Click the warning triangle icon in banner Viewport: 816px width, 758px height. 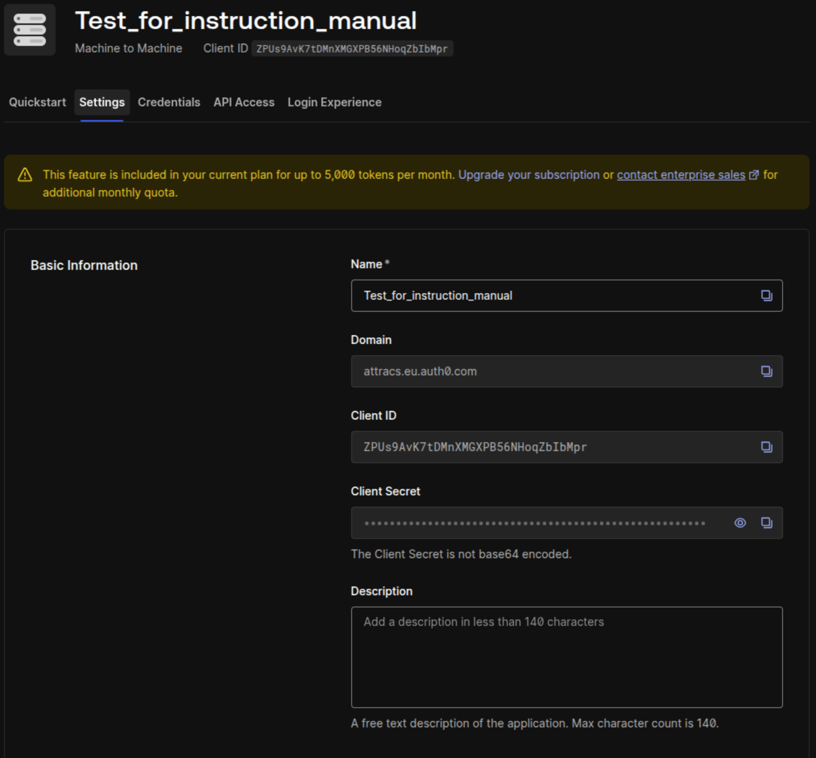pos(25,175)
